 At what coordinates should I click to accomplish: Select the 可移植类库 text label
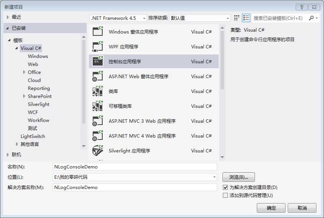120,106
